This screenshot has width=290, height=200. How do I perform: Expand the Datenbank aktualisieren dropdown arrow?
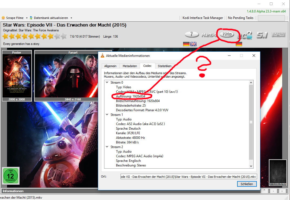[71, 18]
